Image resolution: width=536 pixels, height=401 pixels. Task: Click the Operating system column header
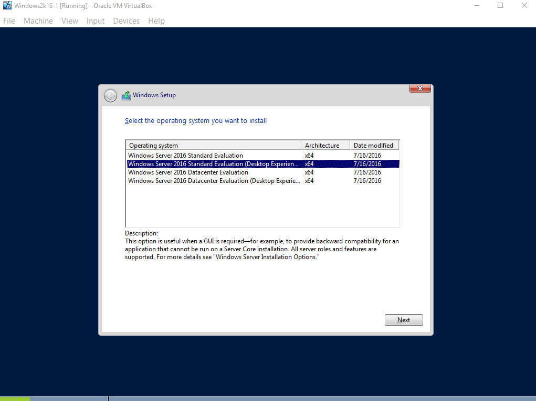click(214, 146)
